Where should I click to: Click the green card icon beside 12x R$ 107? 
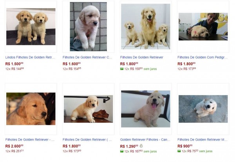pyautogui.click(x=122, y=151)
